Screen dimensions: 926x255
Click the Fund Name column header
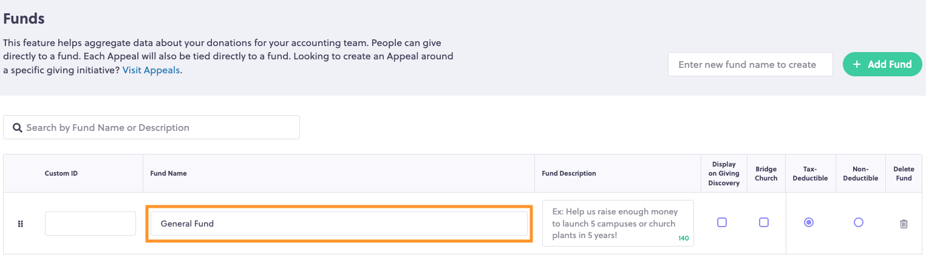pyautogui.click(x=168, y=173)
